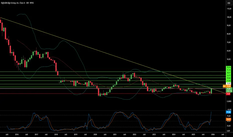Click the 75,00 oscillator axis label
This screenshot has width=233, height=137.
tap(229, 116)
